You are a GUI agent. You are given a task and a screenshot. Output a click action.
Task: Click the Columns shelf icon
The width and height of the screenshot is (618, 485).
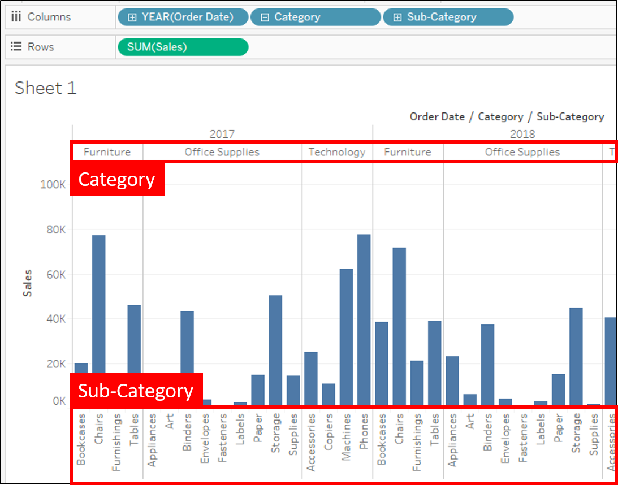coord(16,17)
